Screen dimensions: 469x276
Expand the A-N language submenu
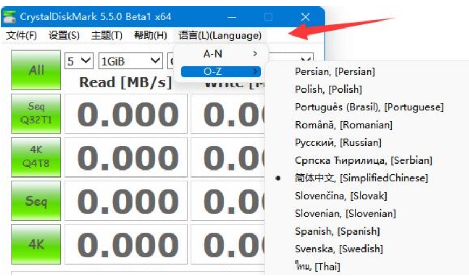tap(220, 54)
